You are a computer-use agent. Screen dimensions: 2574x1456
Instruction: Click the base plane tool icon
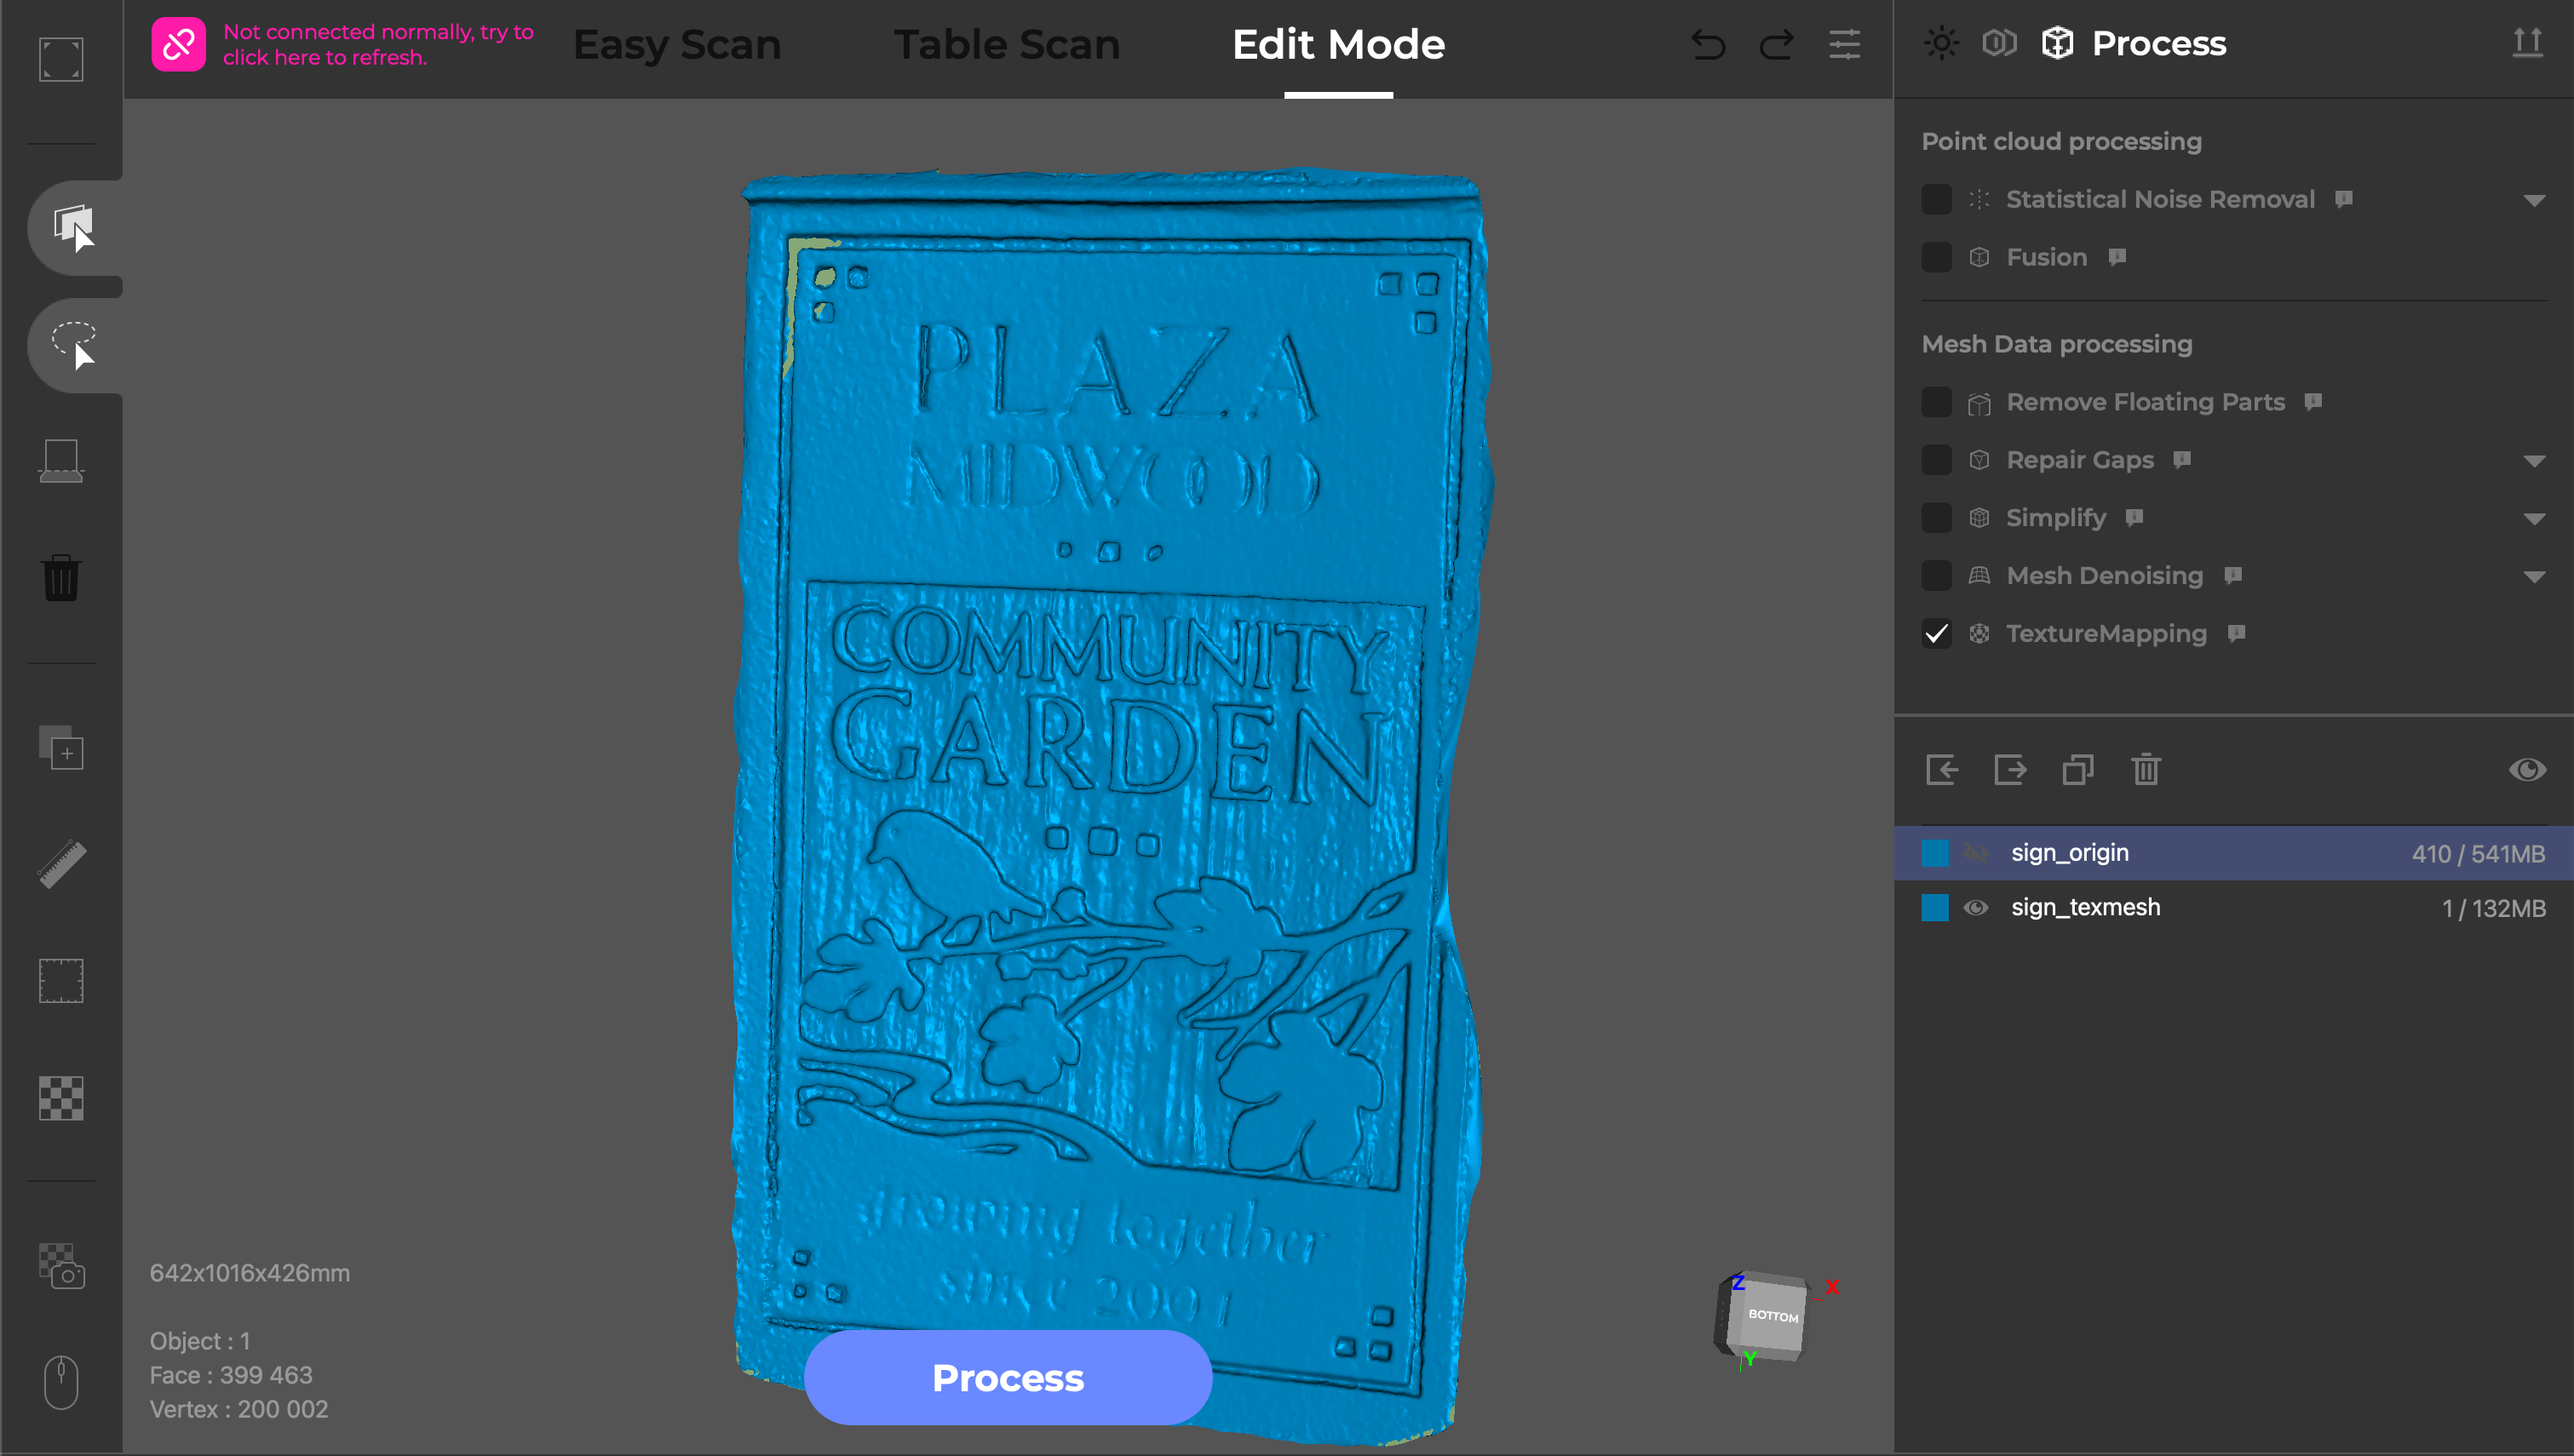click(61, 461)
